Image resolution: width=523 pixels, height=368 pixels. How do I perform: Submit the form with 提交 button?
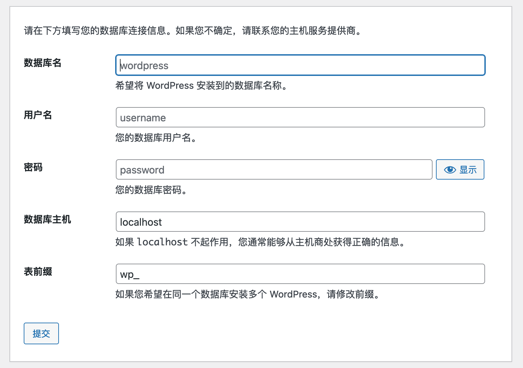(41, 333)
